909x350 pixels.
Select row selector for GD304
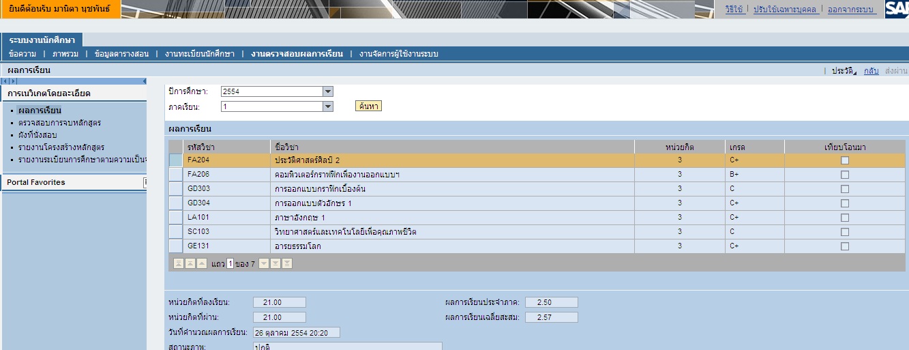[x=176, y=203]
